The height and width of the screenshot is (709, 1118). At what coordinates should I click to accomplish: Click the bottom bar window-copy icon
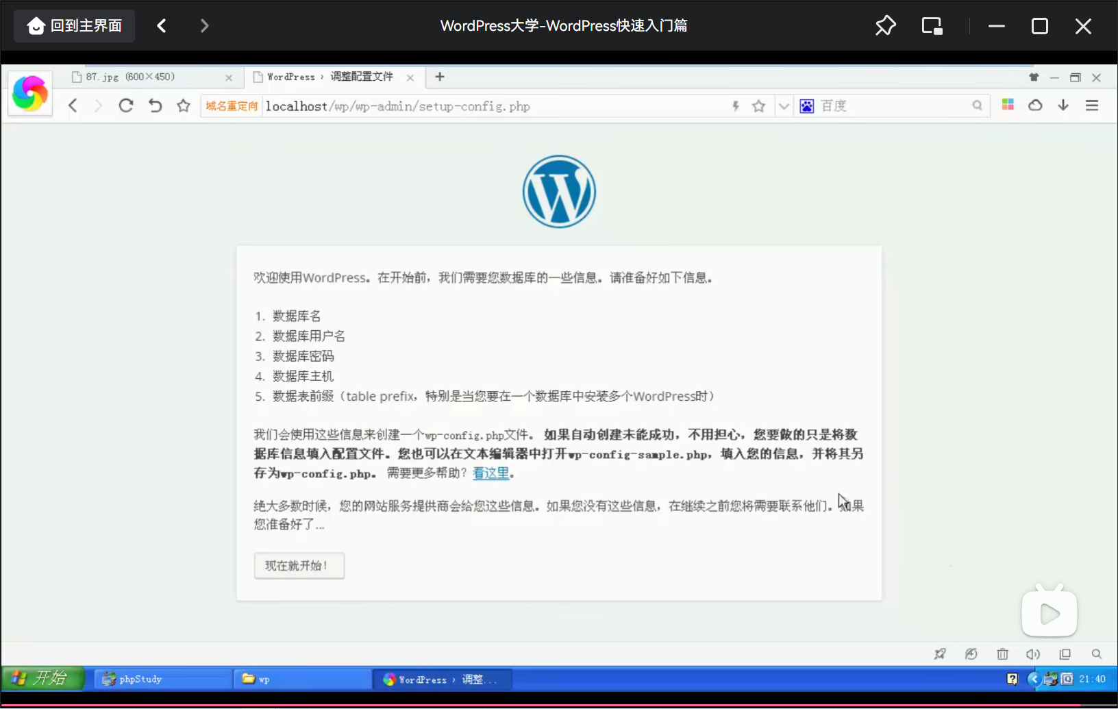click(1065, 654)
